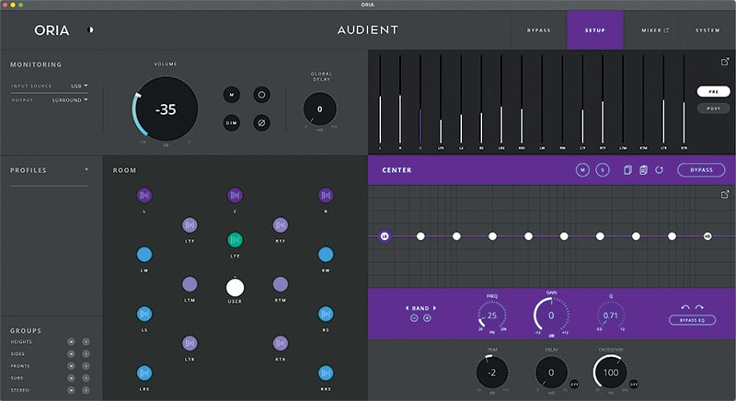Open the Mixer tab
The width and height of the screenshot is (736, 401).
coord(655,30)
